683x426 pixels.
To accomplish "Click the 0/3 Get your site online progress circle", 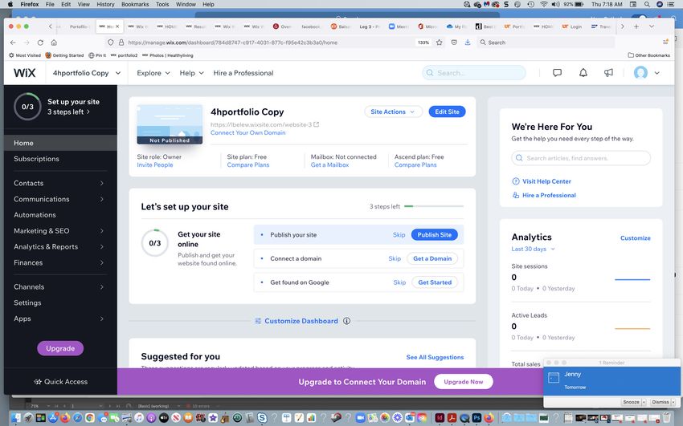I will pyautogui.click(x=154, y=243).
